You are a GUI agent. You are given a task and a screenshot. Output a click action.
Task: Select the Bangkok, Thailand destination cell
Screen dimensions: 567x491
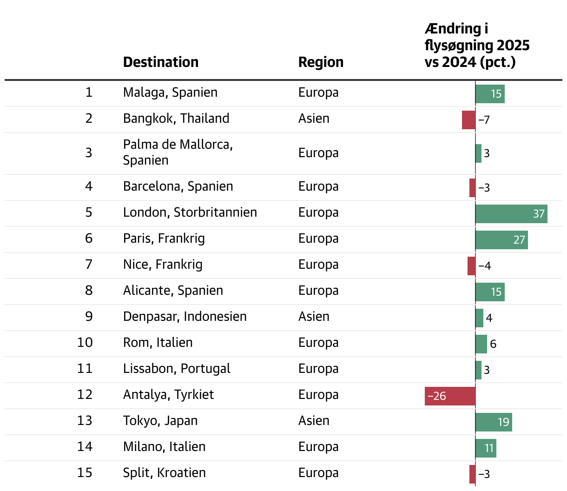pos(176,119)
